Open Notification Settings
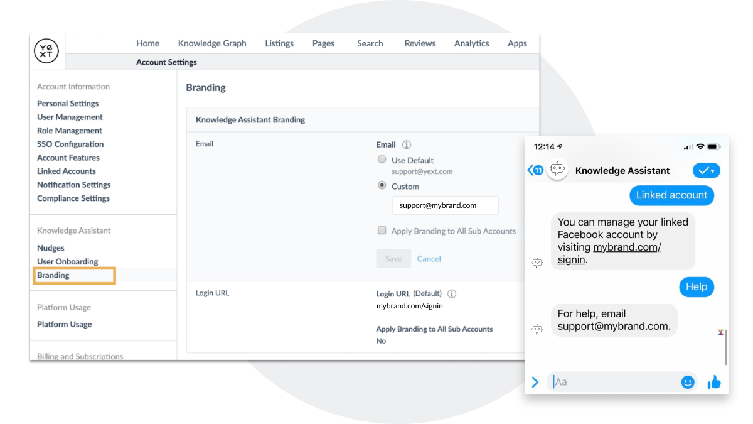Image resolution: width=753 pixels, height=424 pixels. [x=73, y=185]
